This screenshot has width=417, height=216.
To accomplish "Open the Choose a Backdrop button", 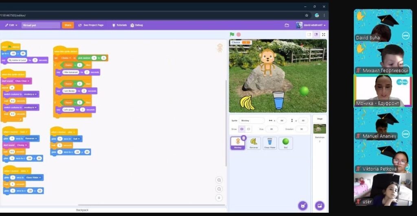I will [x=320, y=206].
